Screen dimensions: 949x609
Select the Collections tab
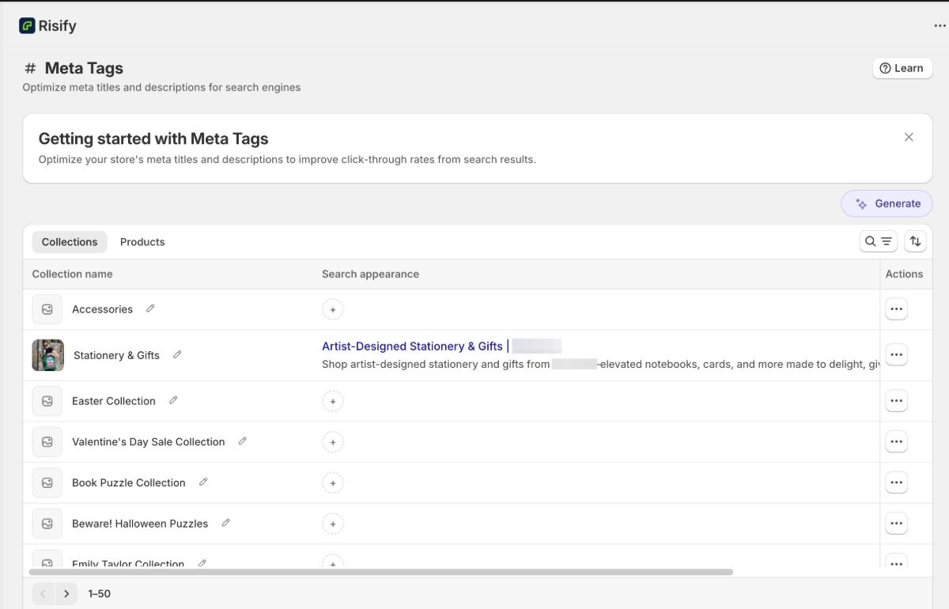(70, 242)
